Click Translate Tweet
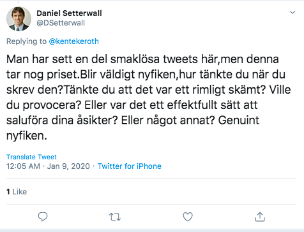 click(x=31, y=157)
